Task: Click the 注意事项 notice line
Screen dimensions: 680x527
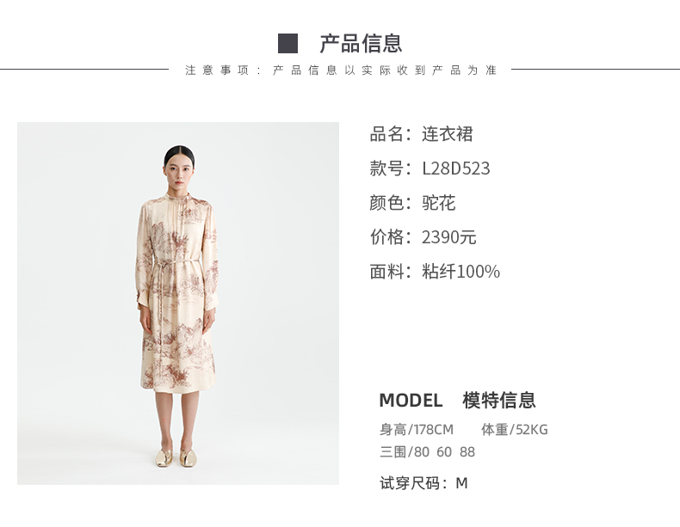Action: click(x=341, y=70)
